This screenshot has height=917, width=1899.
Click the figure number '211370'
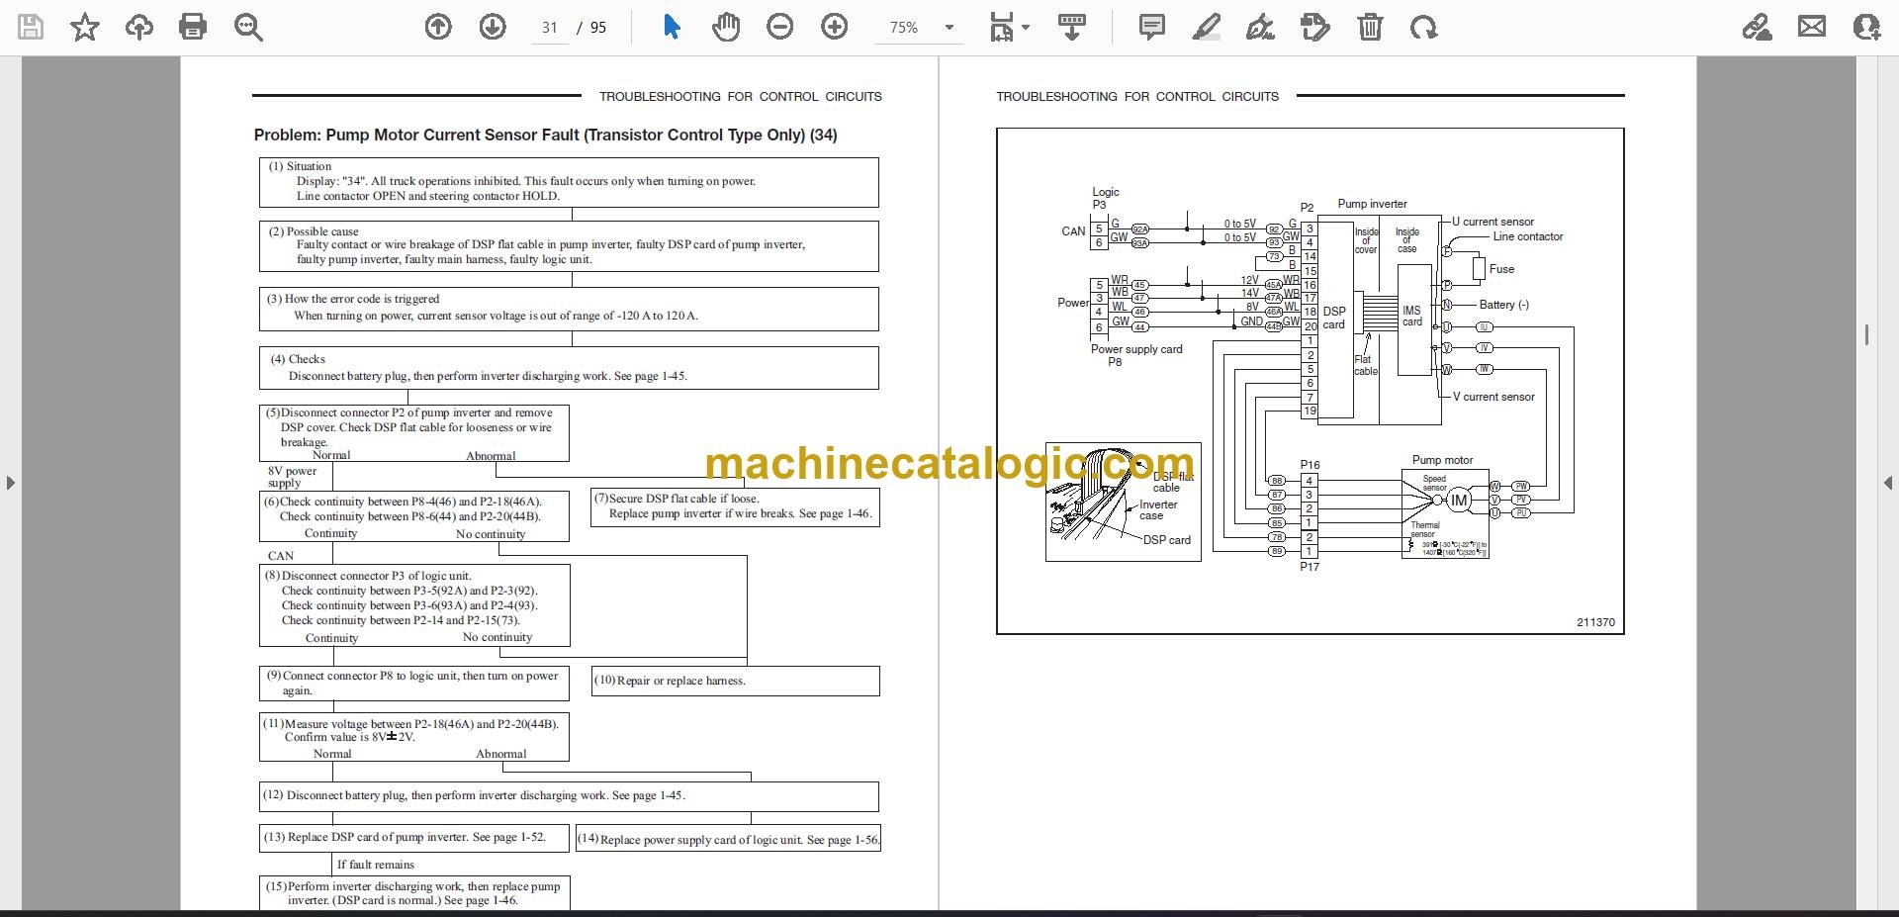point(1595,622)
